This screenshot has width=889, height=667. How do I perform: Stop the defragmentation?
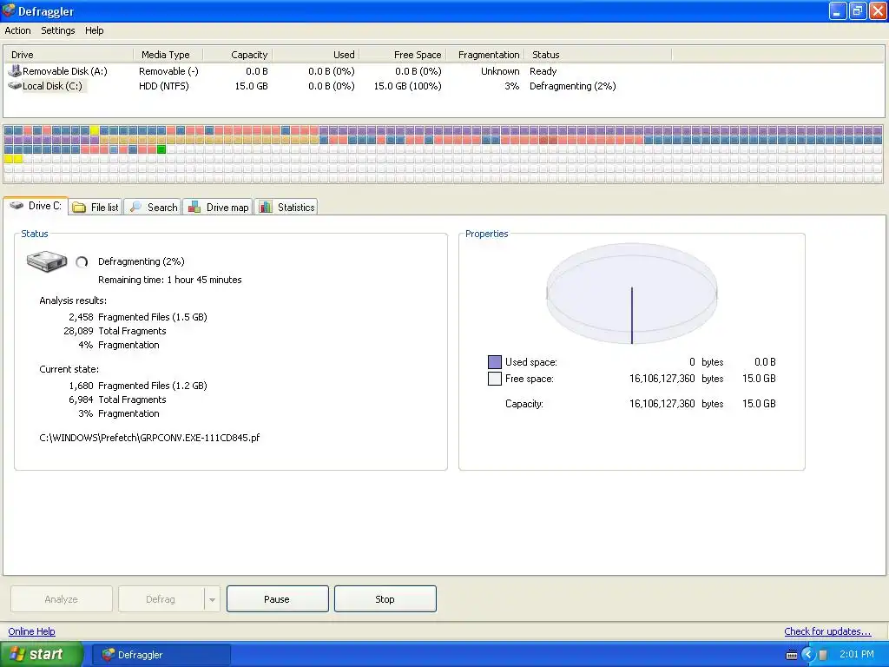click(x=385, y=599)
